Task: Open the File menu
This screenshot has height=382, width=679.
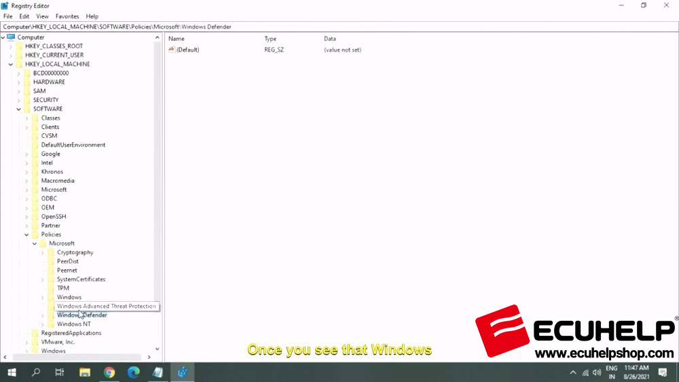Action: tap(7, 16)
